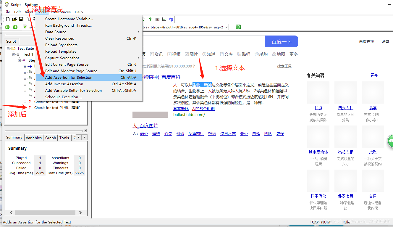Select the Test Suite folder item
Screen dimensions: 393x227
click(25, 49)
